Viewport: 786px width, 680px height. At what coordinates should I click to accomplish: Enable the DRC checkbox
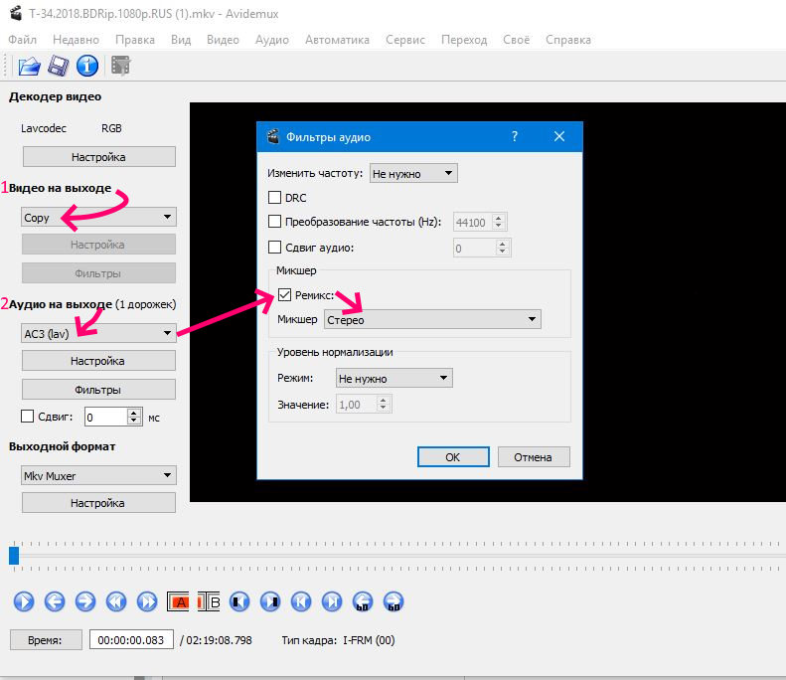click(x=274, y=198)
